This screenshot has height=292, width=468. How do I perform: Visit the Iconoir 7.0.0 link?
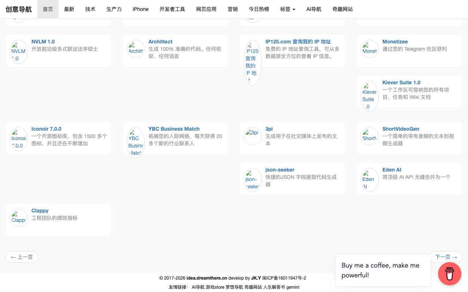point(46,129)
